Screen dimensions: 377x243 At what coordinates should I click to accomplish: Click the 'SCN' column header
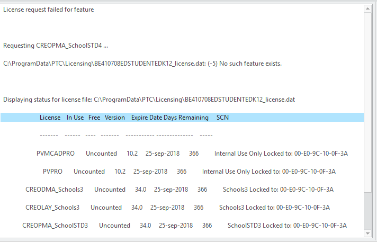coord(222,118)
